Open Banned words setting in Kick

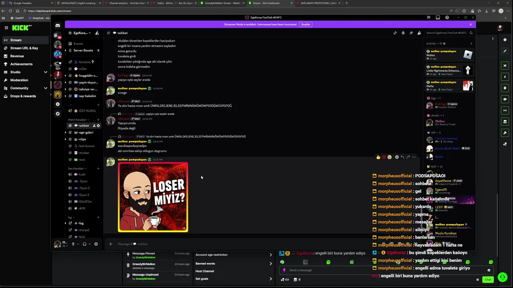tap(234, 264)
